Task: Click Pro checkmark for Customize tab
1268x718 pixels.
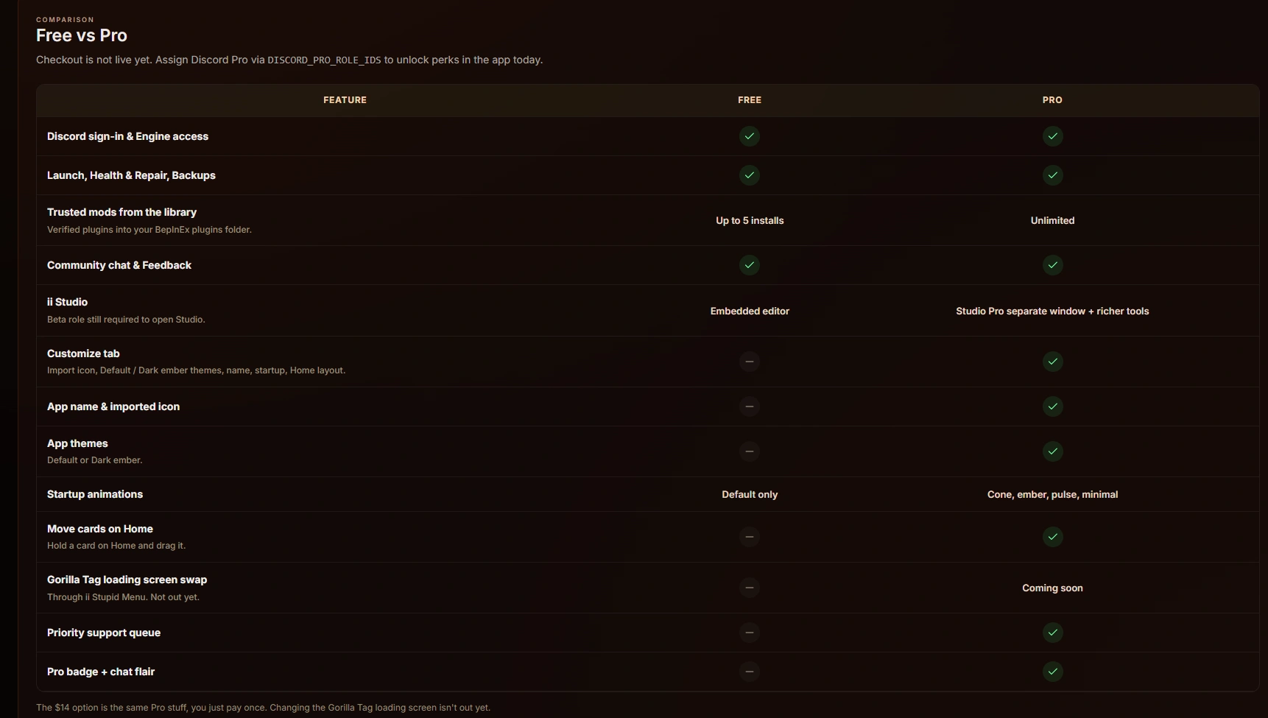Action: [x=1052, y=362]
